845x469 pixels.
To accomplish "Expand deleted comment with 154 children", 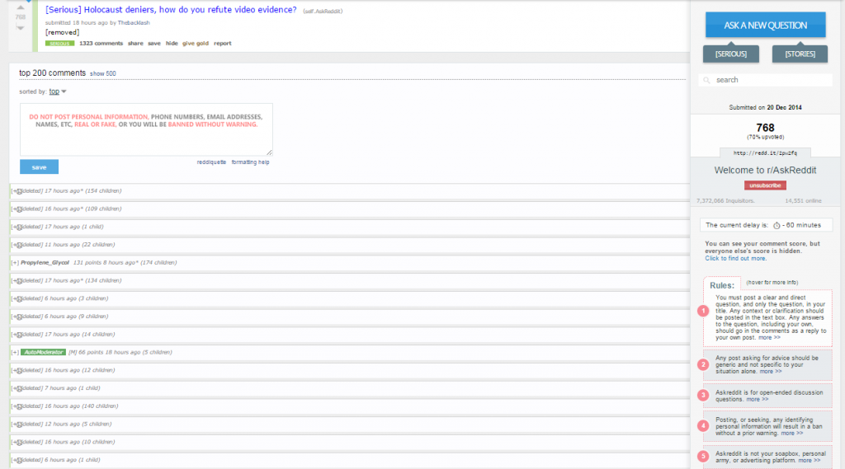I will (17, 191).
